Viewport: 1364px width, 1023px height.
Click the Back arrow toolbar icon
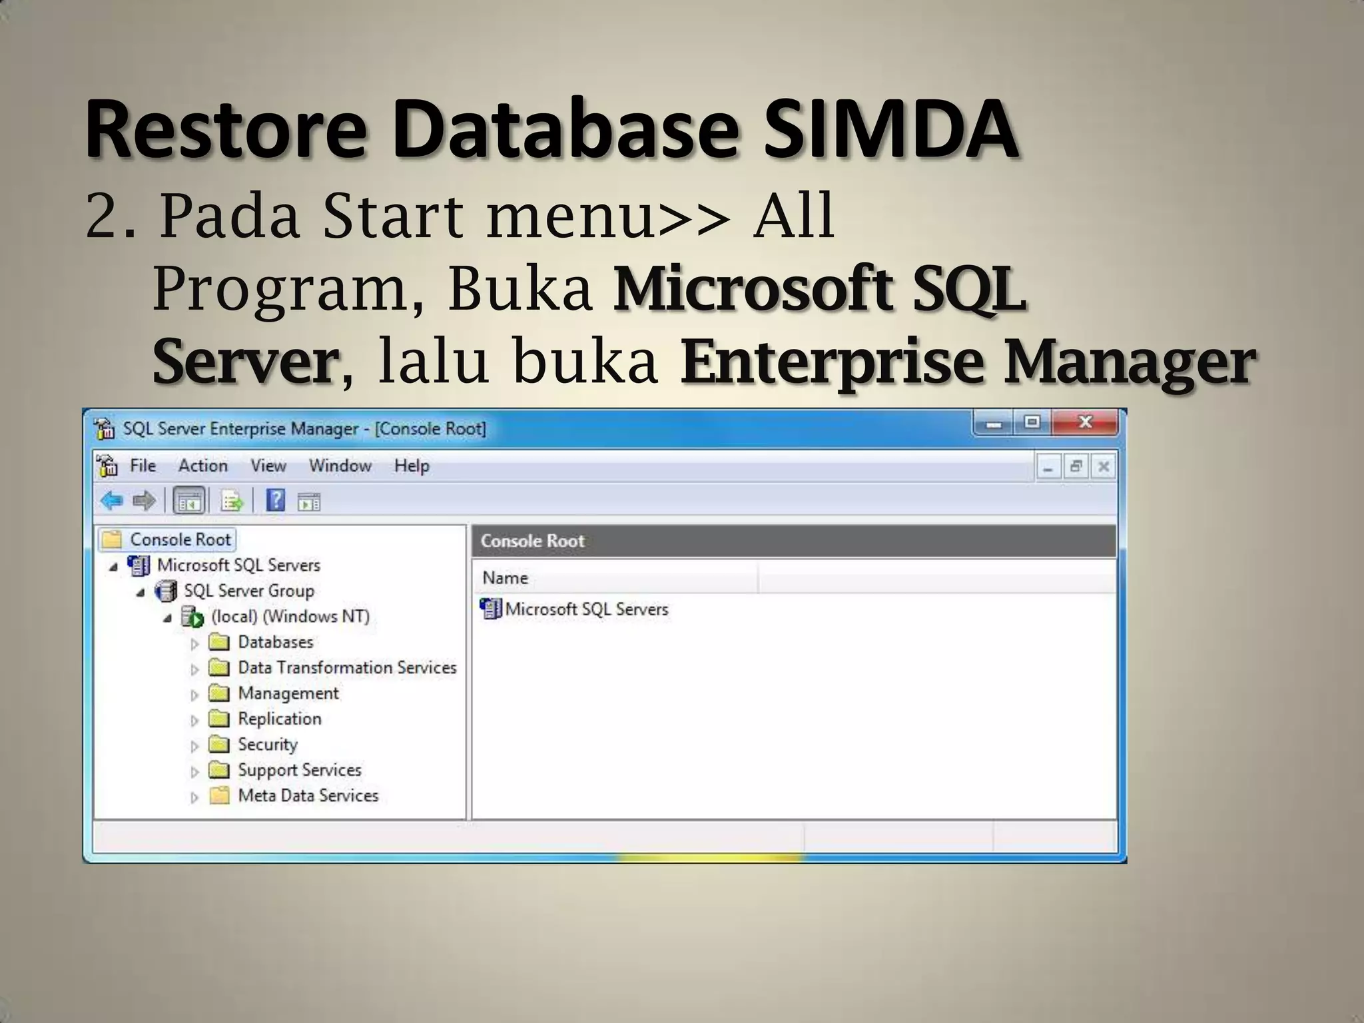click(x=112, y=500)
